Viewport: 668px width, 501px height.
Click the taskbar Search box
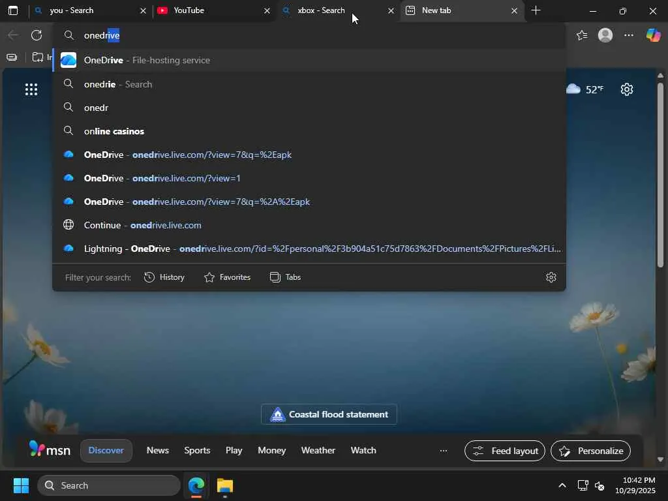tap(109, 485)
